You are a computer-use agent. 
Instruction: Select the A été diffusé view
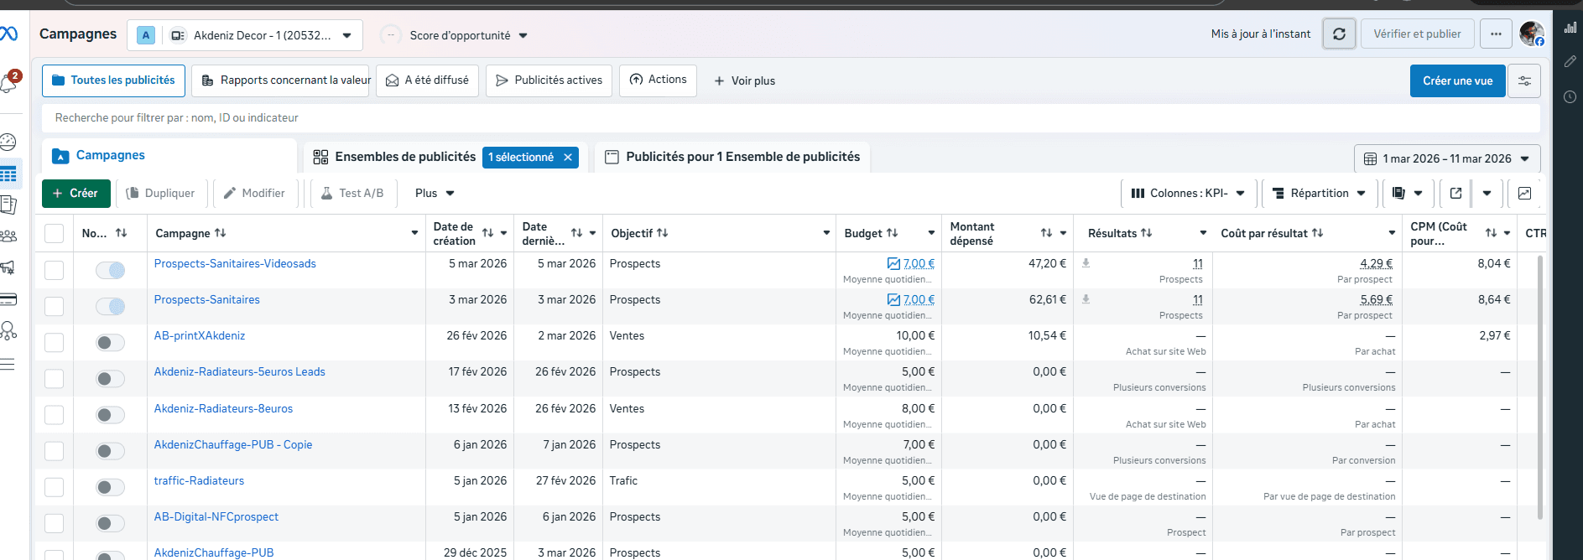(427, 80)
